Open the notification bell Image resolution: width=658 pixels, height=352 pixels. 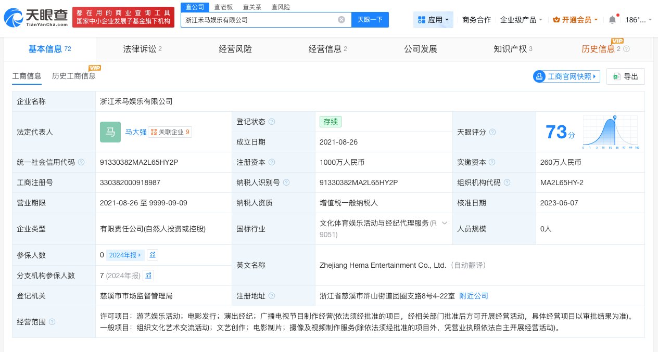pos(612,19)
